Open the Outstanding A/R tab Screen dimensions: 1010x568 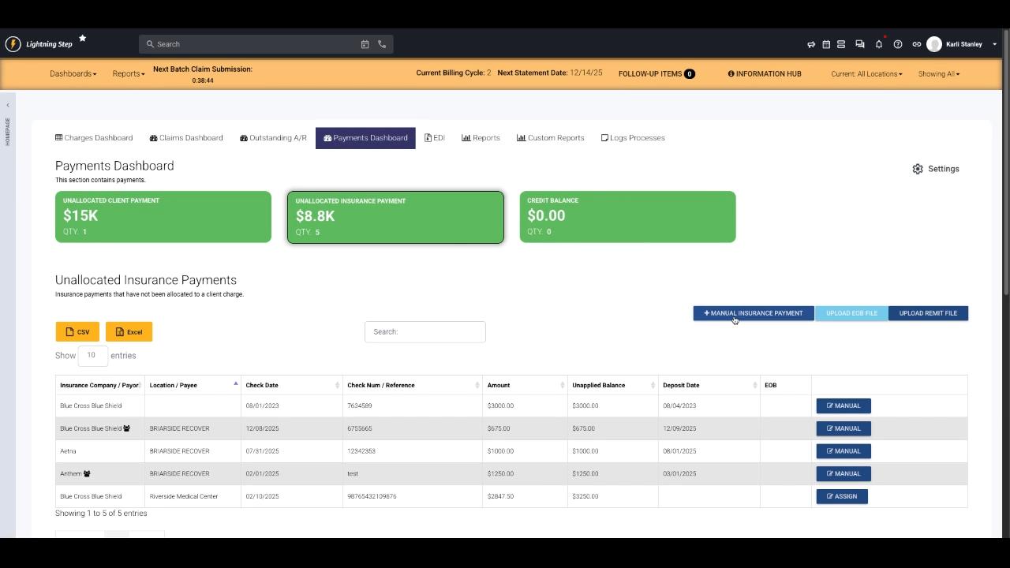[x=273, y=138]
